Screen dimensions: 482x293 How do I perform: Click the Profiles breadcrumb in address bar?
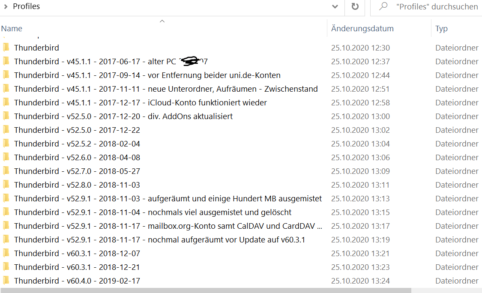(27, 6)
